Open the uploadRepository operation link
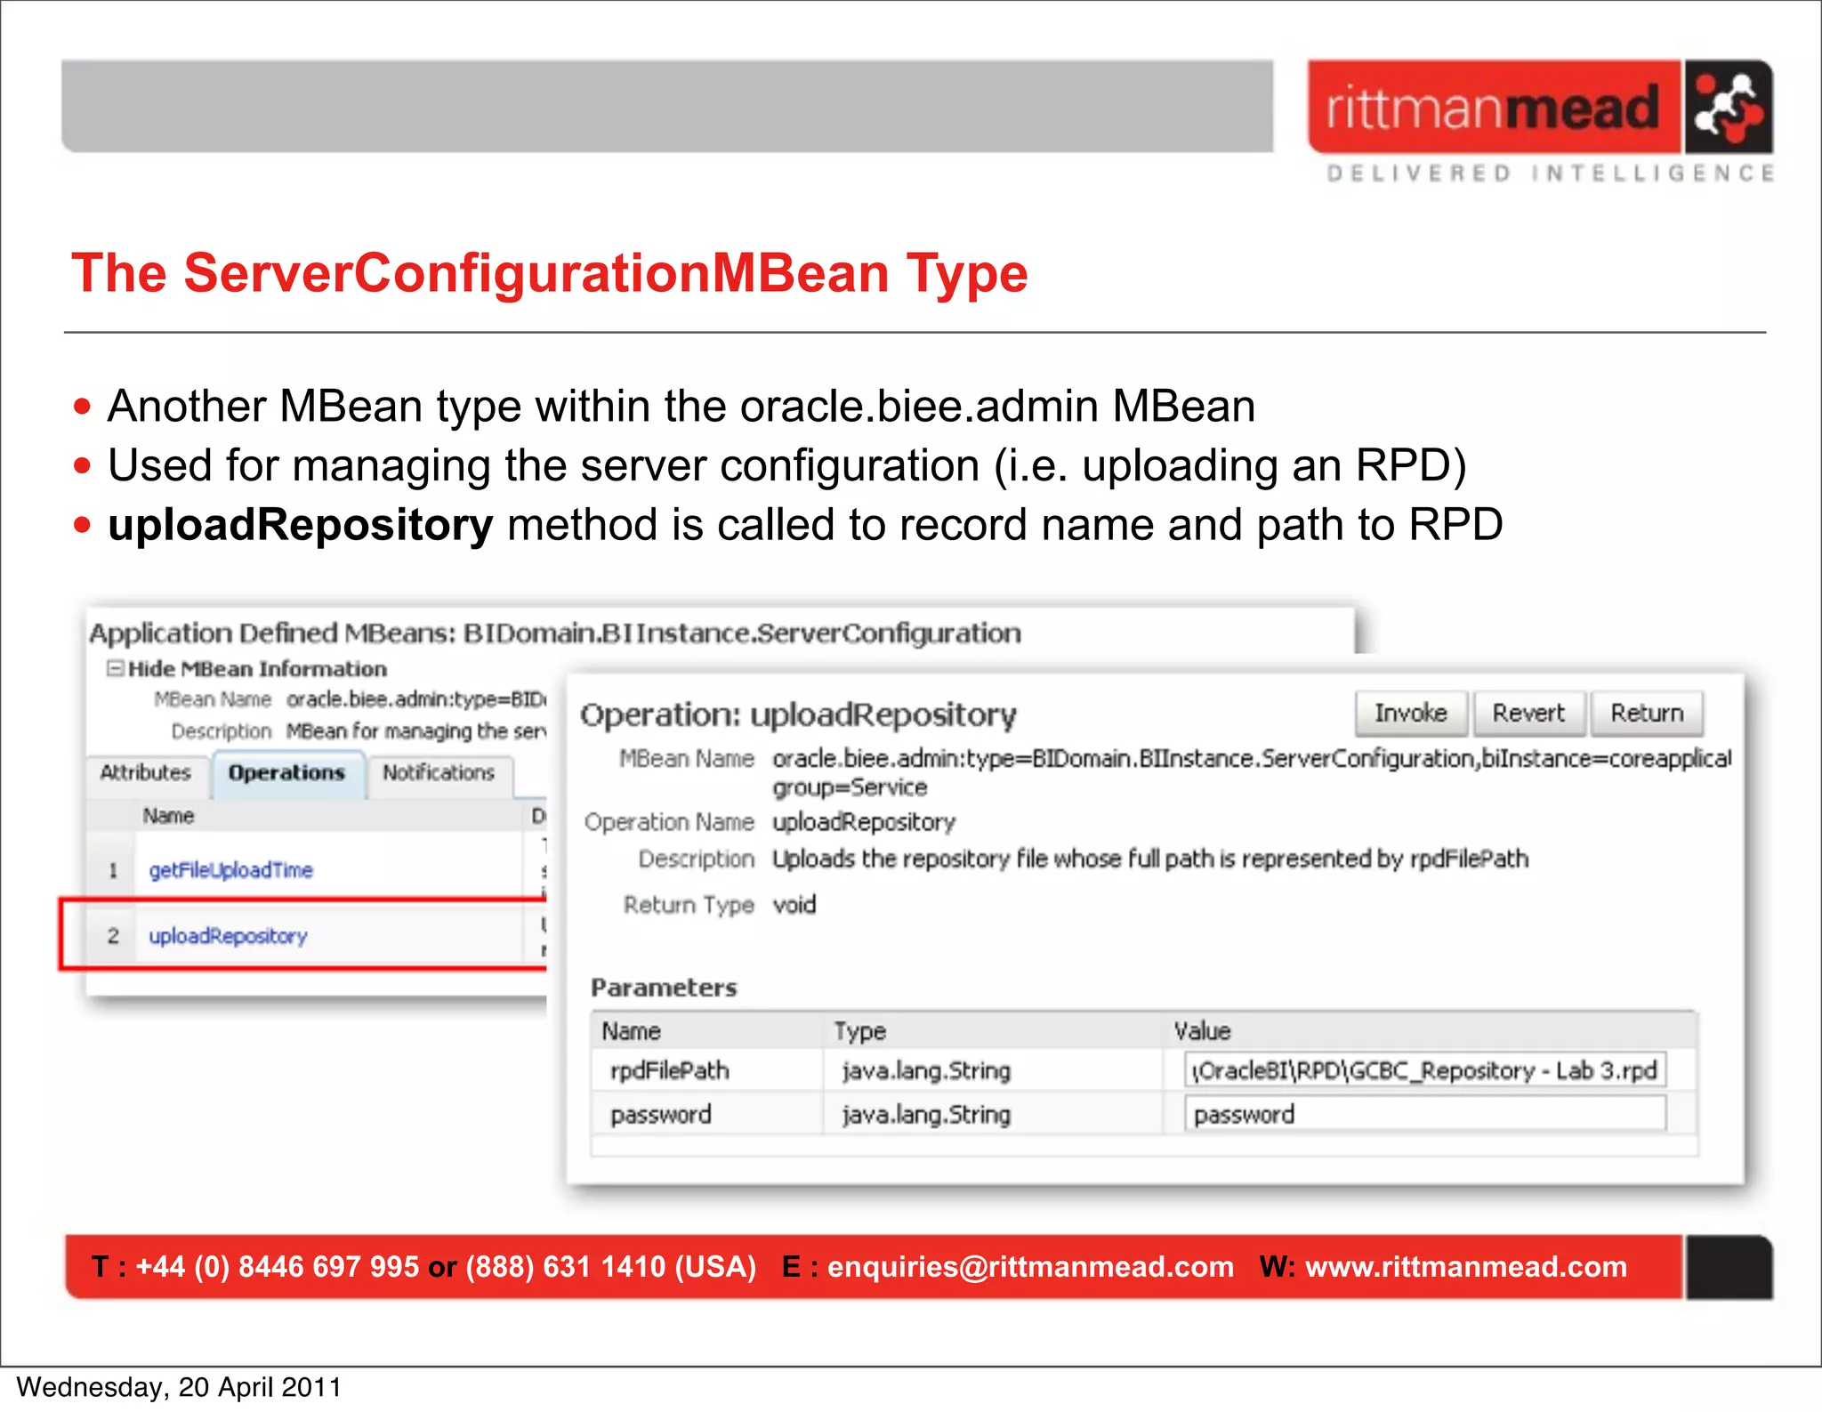 228,936
